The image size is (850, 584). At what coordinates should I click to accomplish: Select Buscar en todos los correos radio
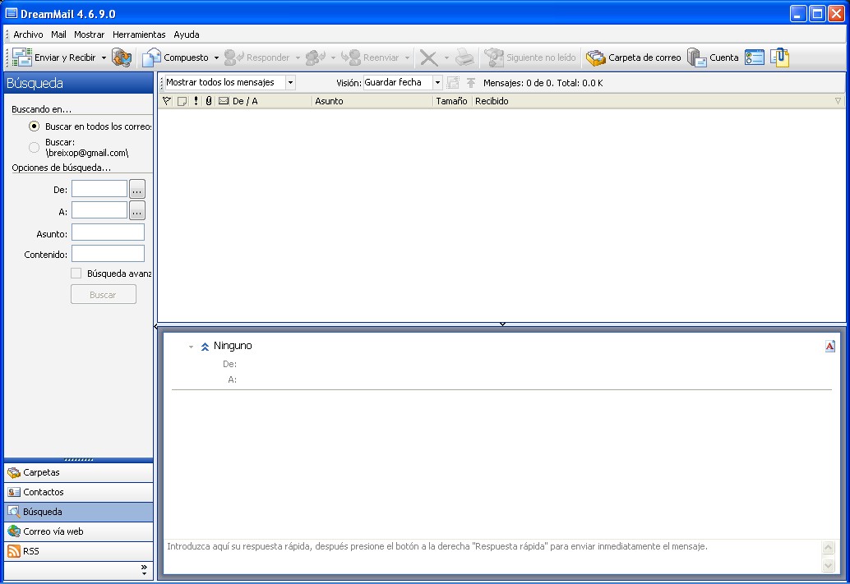coord(35,126)
